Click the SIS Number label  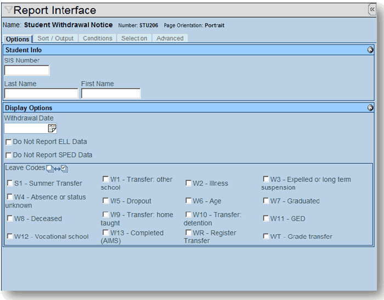click(21, 60)
